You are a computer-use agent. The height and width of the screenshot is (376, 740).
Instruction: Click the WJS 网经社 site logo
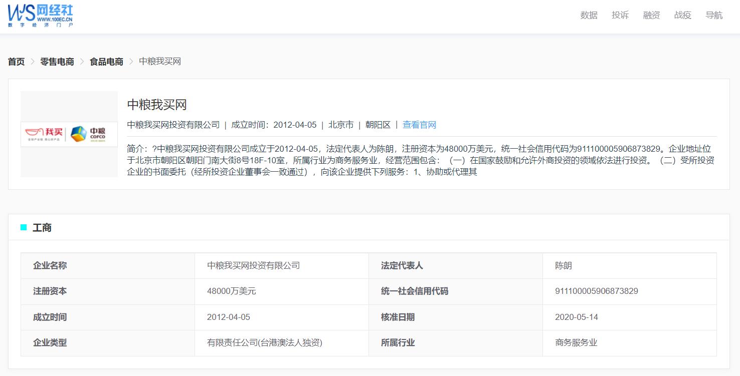point(41,15)
